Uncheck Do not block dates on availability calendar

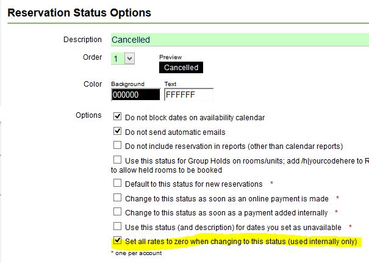(x=118, y=117)
